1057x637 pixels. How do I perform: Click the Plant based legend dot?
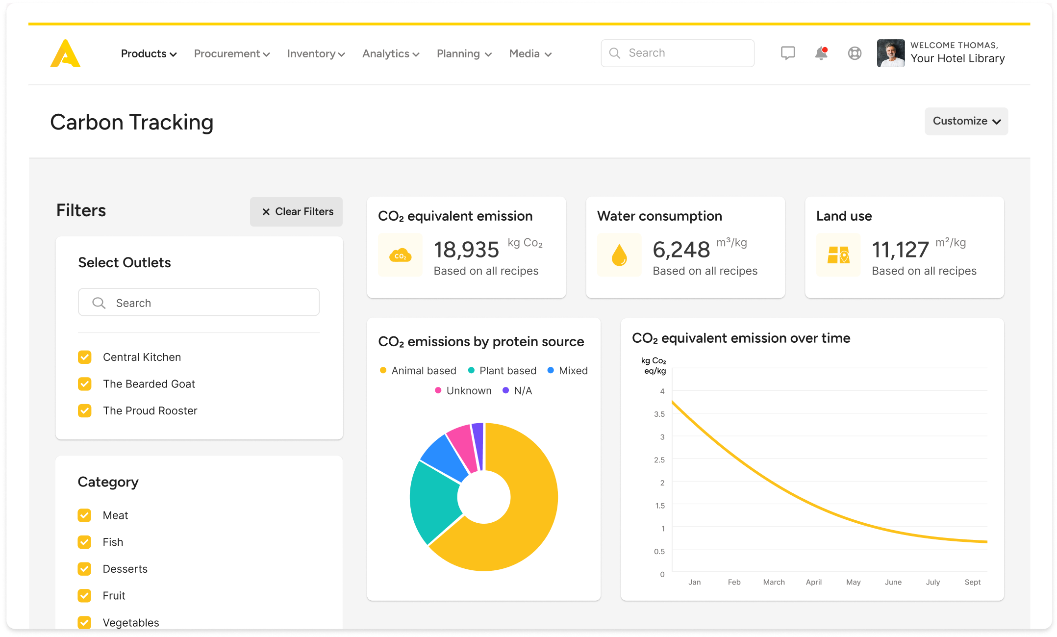[471, 370]
